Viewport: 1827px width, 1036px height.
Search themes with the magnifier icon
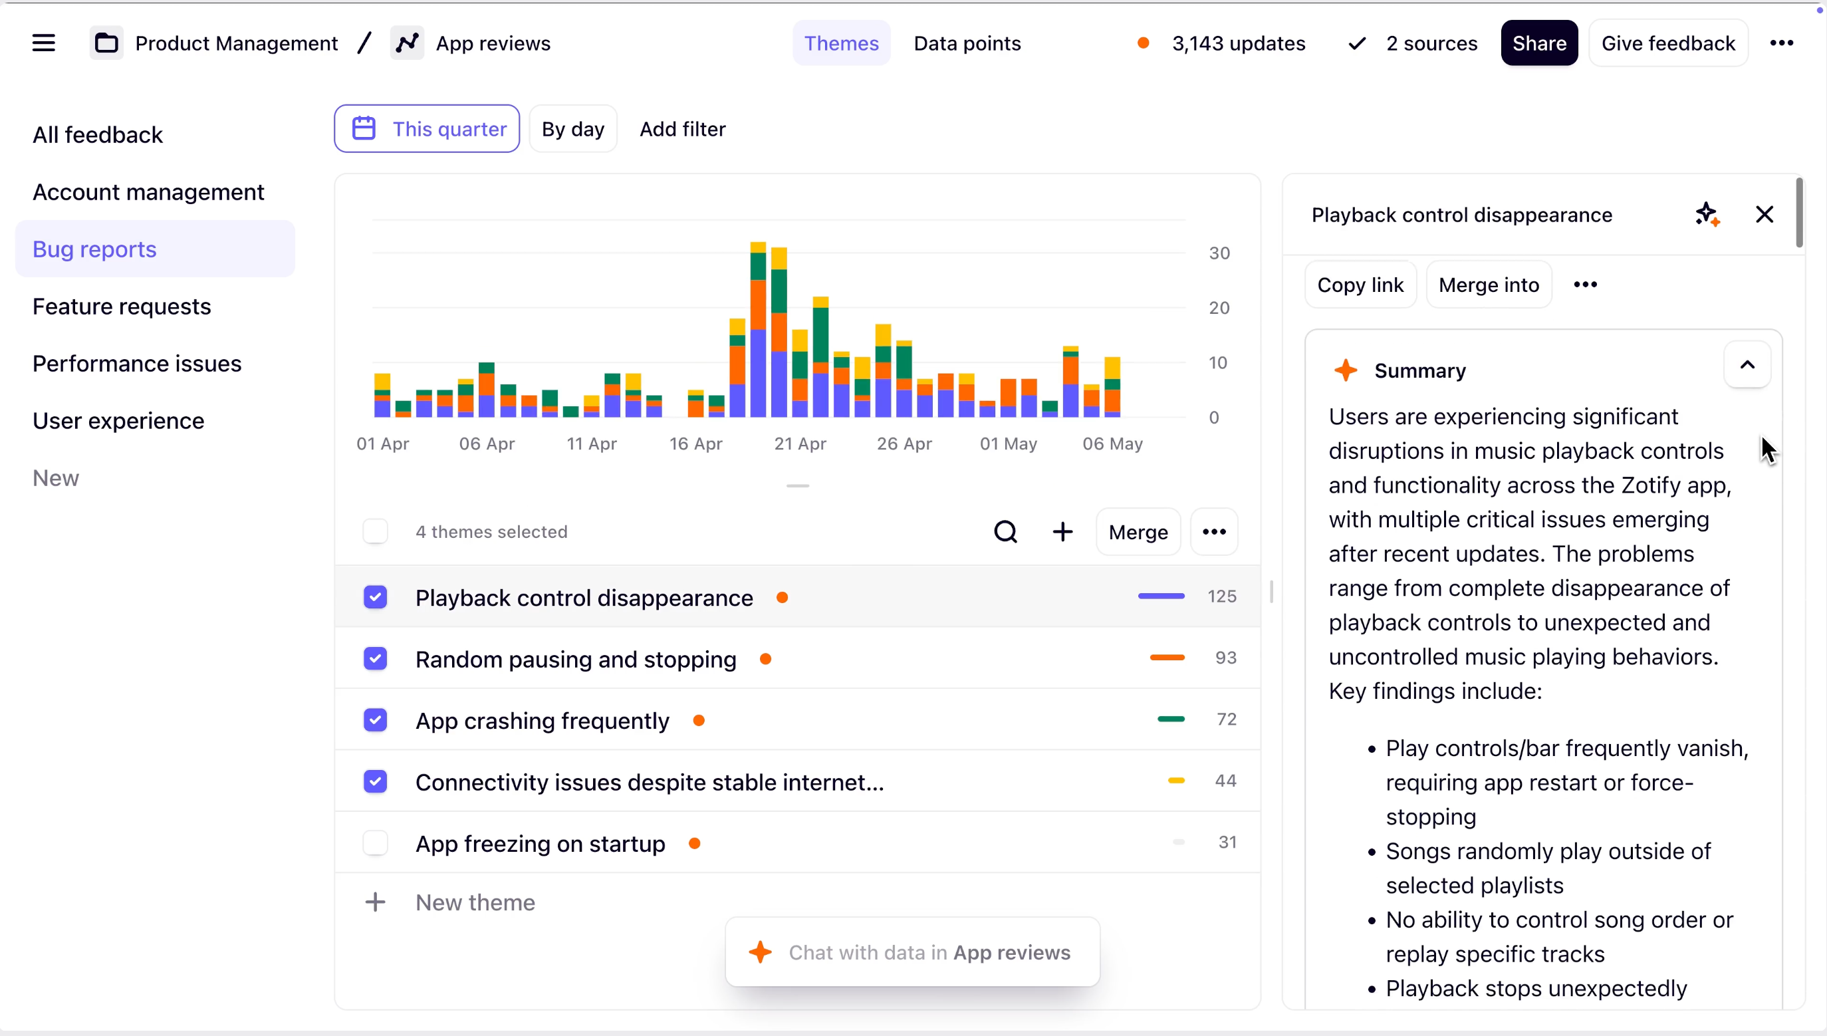coord(1005,531)
